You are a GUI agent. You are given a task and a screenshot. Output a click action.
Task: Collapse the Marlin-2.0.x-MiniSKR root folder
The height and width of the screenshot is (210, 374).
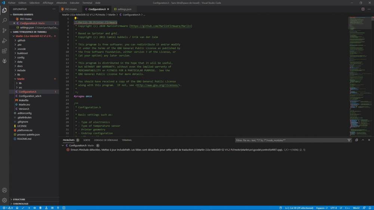coord(13,36)
